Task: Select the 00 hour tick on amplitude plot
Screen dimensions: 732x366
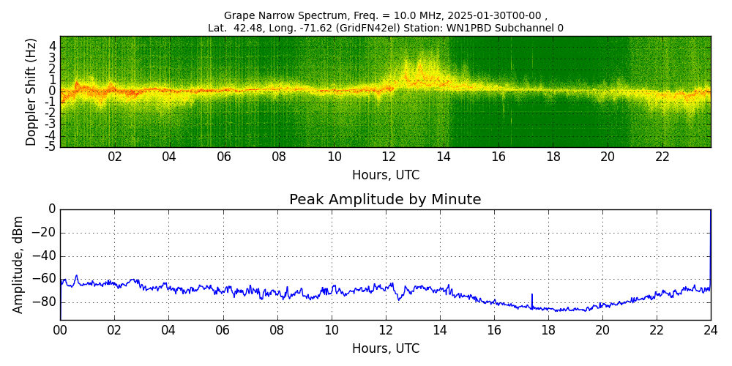Action: 60,330
